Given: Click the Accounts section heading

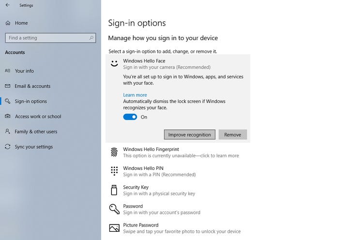Looking at the screenshot, I should (15, 52).
